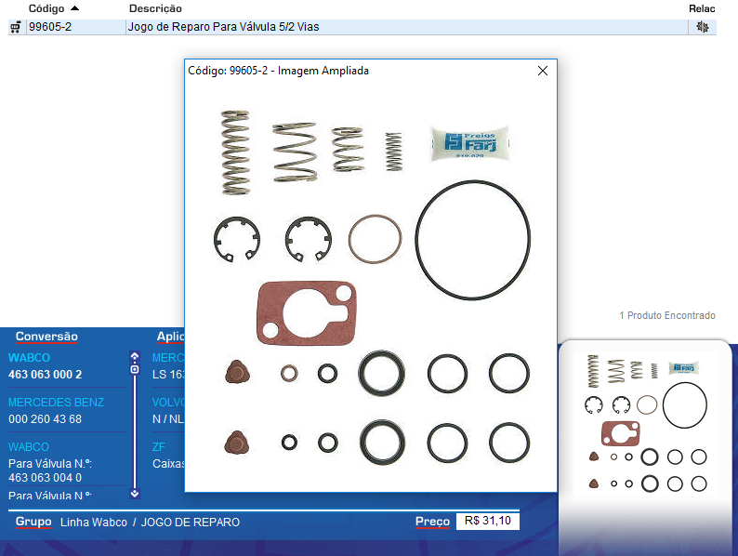Image resolution: width=738 pixels, height=556 pixels.
Task: Close the Imagem Ampliada popup window
Action: (543, 71)
